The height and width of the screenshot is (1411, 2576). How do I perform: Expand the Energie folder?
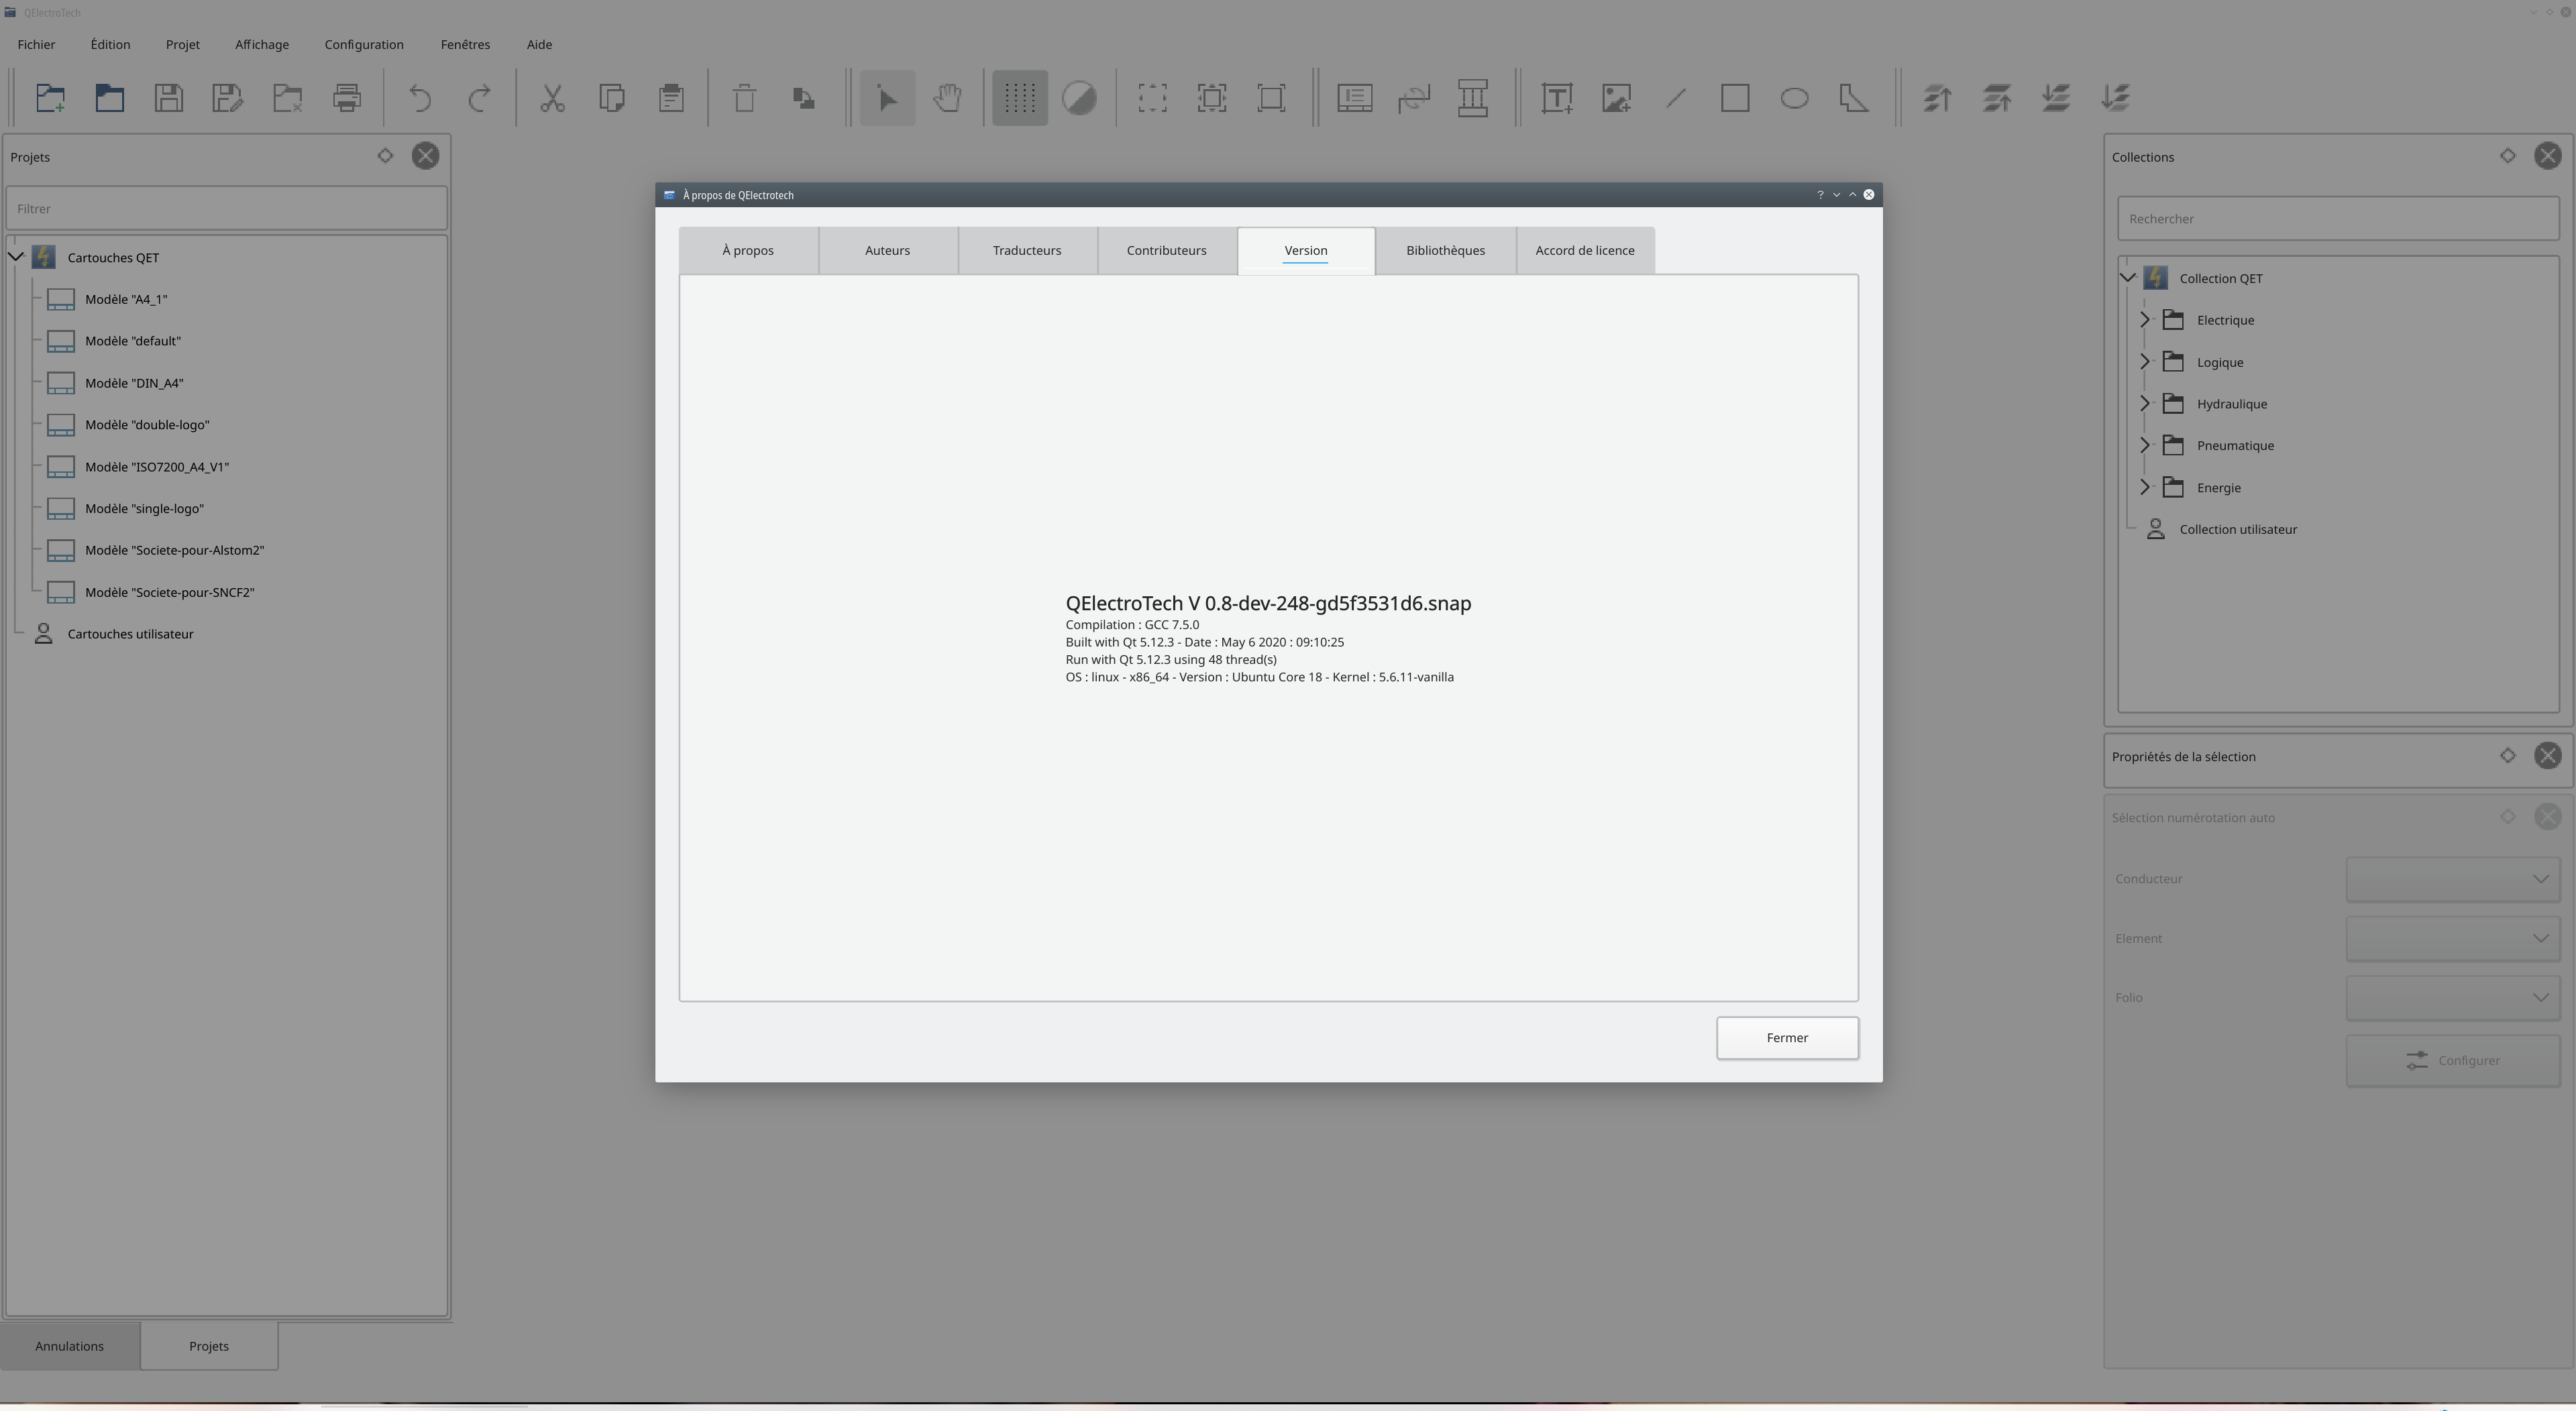click(2145, 487)
